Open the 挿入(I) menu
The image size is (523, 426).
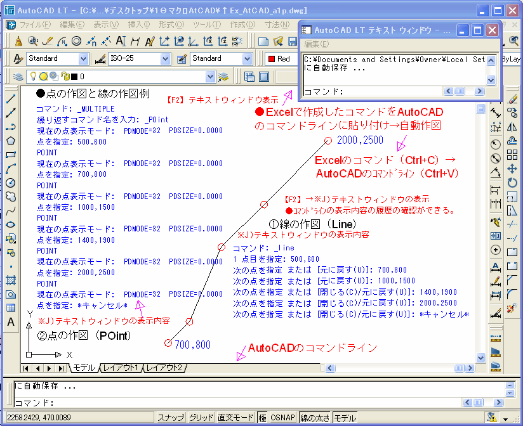point(139,25)
